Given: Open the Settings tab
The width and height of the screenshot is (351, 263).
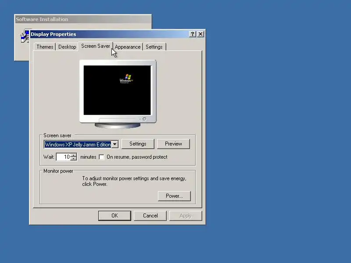Looking at the screenshot, I should tap(154, 47).
